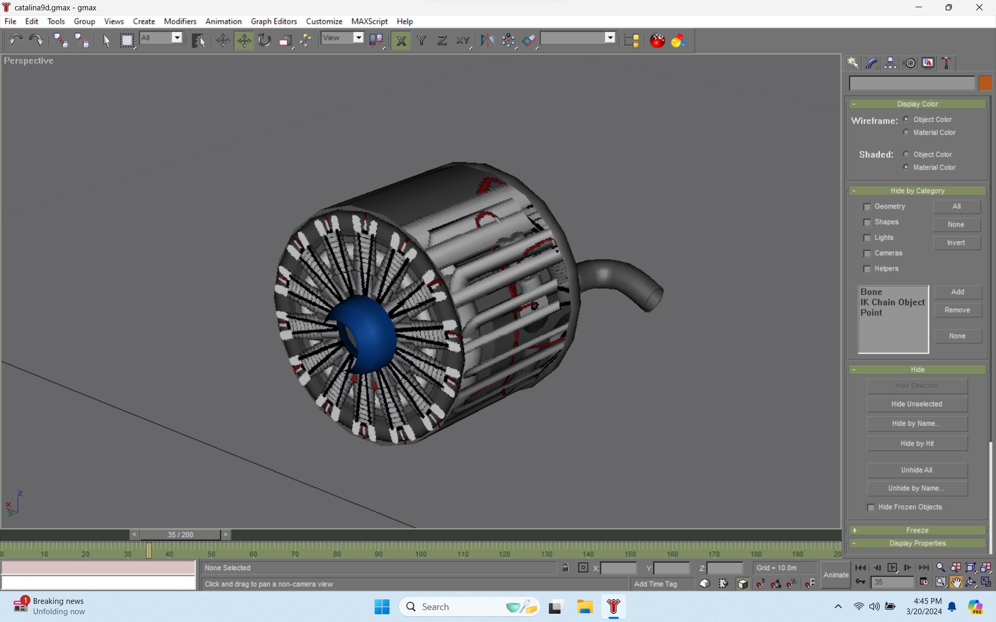This screenshot has height=622, width=996.
Task: Expand the Freeze rollout
Action: (917, 530)
